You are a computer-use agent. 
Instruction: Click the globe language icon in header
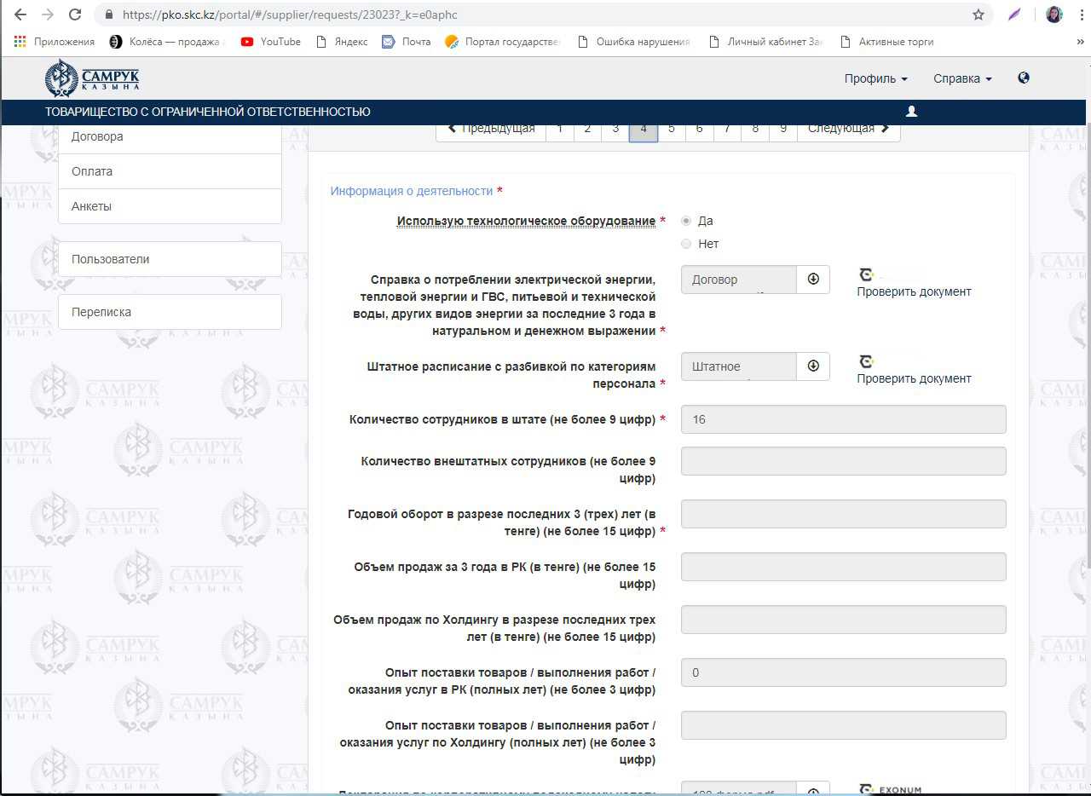[1024, 78]
